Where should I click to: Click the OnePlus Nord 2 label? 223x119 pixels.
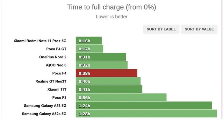pos(53,57)
